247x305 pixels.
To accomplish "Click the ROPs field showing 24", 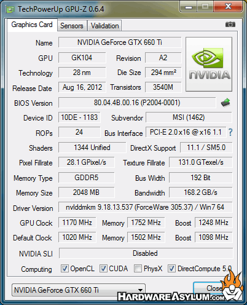I will point(79,132).
